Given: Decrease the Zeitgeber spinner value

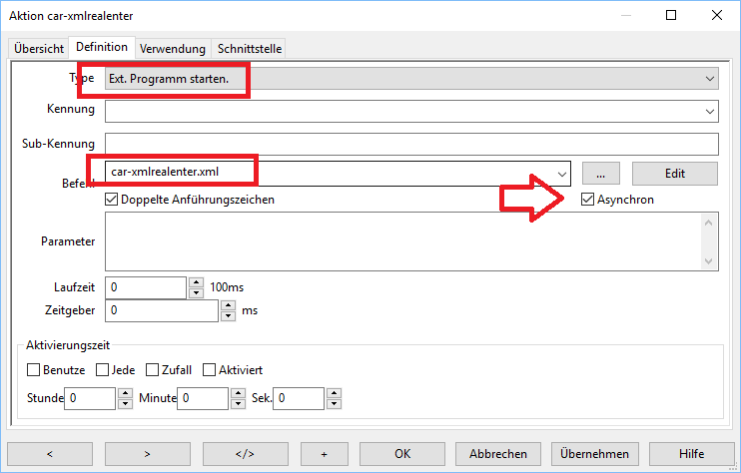Looking at the screenshot, I should [x=228, y=315].
